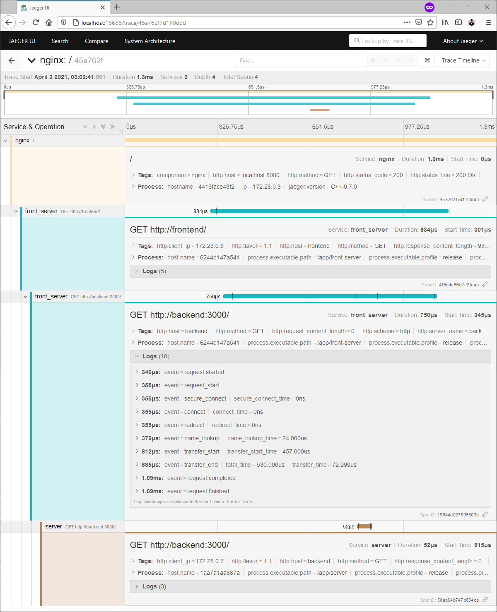Collapse front_server GET http://backend:3000/ row
The image size is (497, 612).
click(x=26, y=296)
